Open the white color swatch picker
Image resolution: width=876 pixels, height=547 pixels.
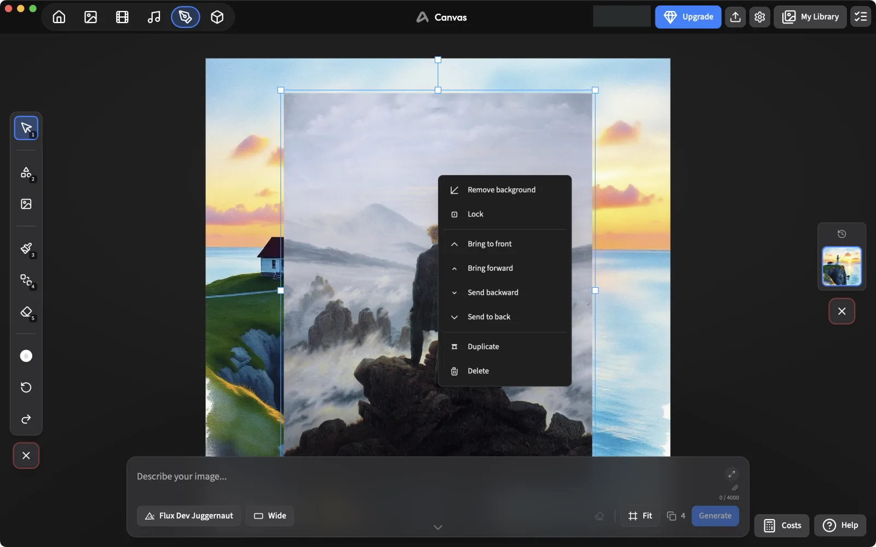coord(26,356)
